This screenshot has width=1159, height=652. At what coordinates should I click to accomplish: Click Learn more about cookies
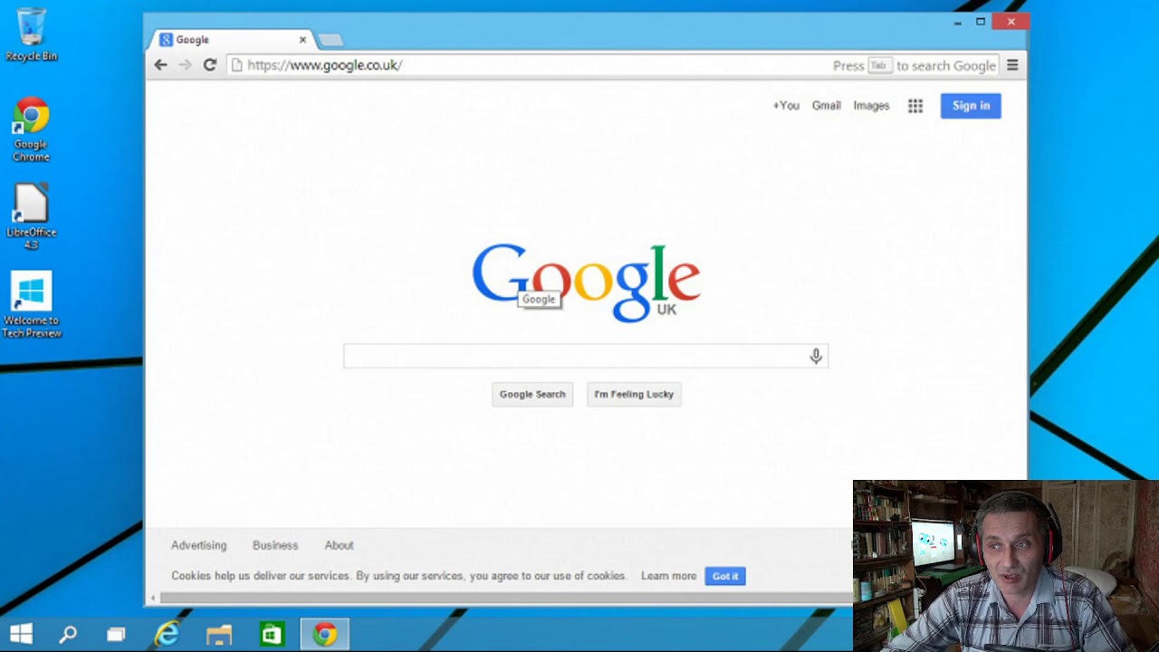click(668, 576)
